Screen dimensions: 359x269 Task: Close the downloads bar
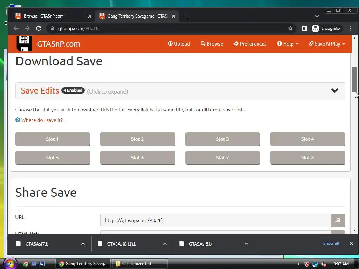tap(351, 243)
